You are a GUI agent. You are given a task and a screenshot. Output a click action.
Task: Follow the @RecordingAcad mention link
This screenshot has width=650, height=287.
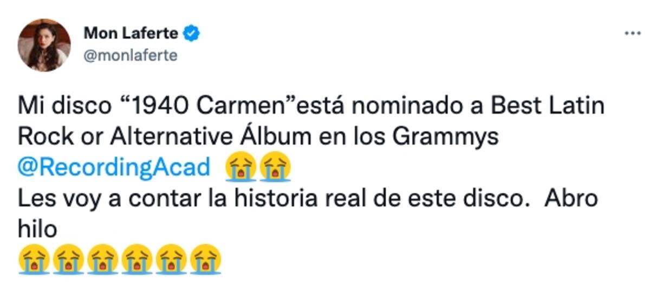pyautogui.click(x=114, y=168)
